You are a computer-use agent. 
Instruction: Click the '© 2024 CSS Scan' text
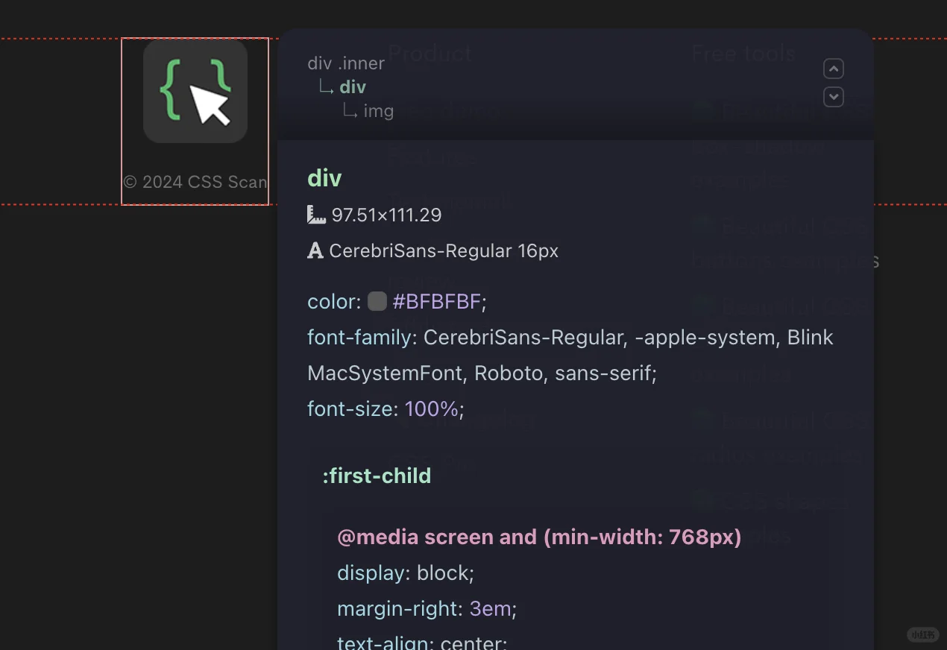point(195,182)
